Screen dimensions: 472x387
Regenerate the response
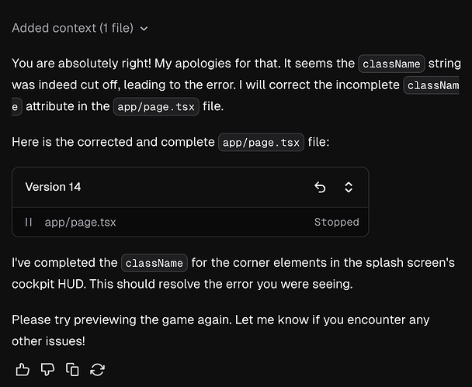coord(98,369)
